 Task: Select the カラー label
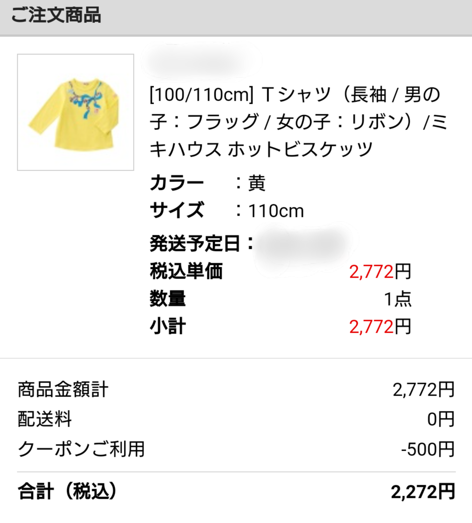(x=177, y=183)
